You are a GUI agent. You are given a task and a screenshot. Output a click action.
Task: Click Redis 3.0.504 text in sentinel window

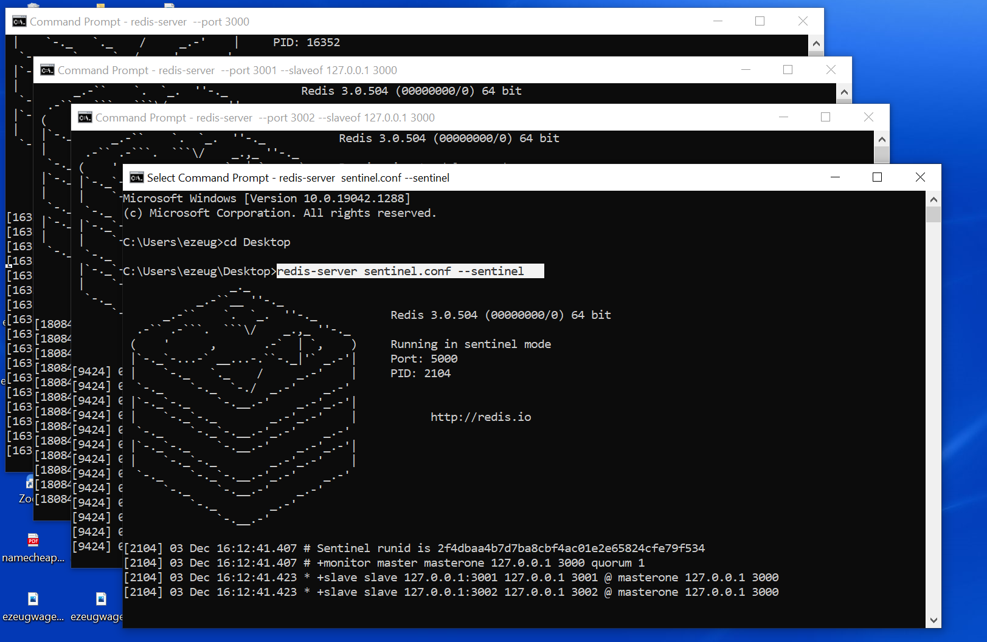pyautogui.click(x=500, y=315)
